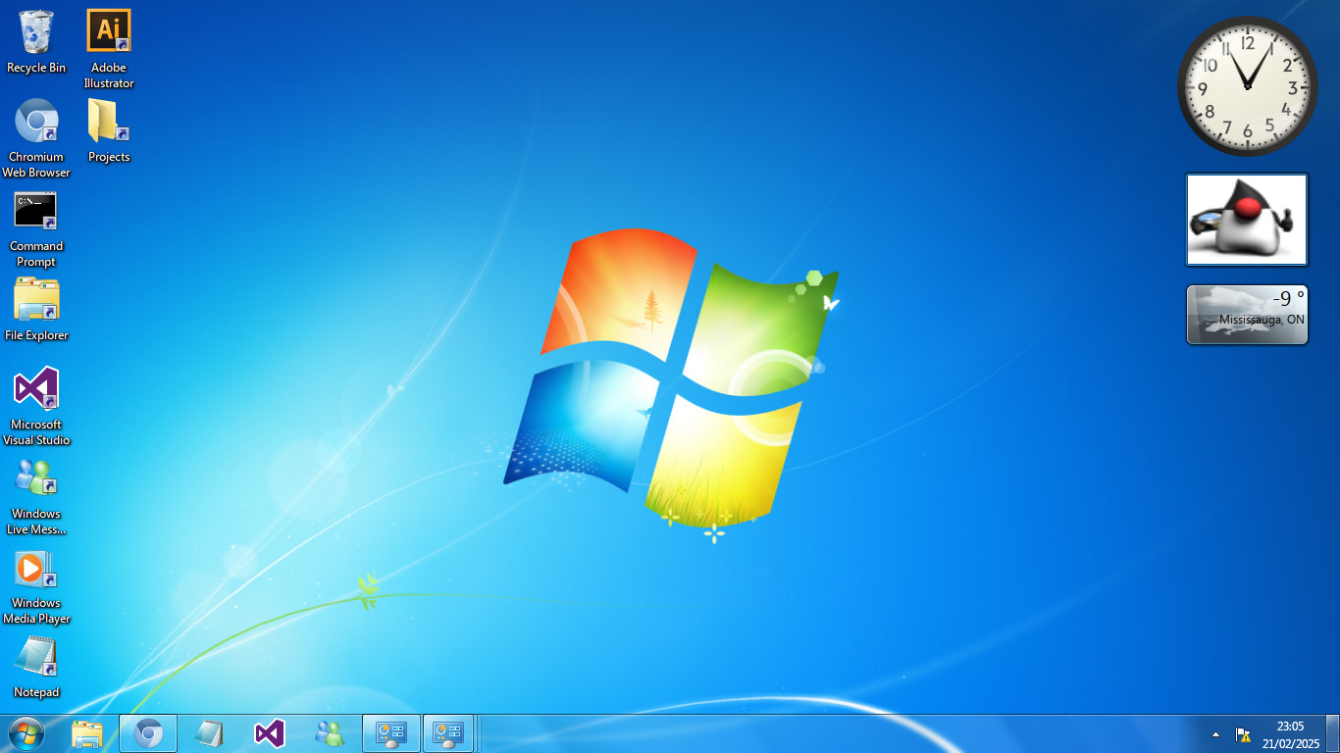Image resolution: width=1340 pixels, height=753 pixels.
Task: Select the Notepad desktop shortcut
Action: click(x=36, y=667)
